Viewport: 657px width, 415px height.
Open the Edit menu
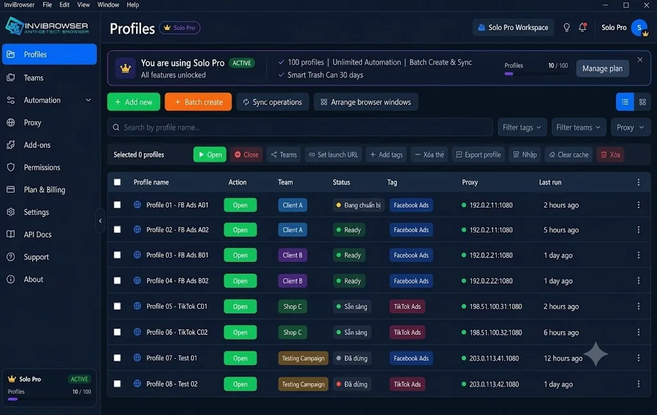point(65,5)
